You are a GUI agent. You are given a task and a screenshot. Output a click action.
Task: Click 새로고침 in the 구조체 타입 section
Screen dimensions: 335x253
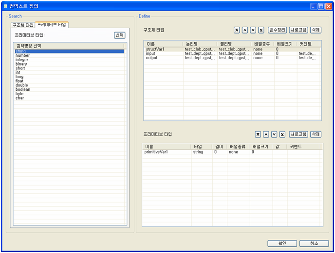click(x=298, y=30)
